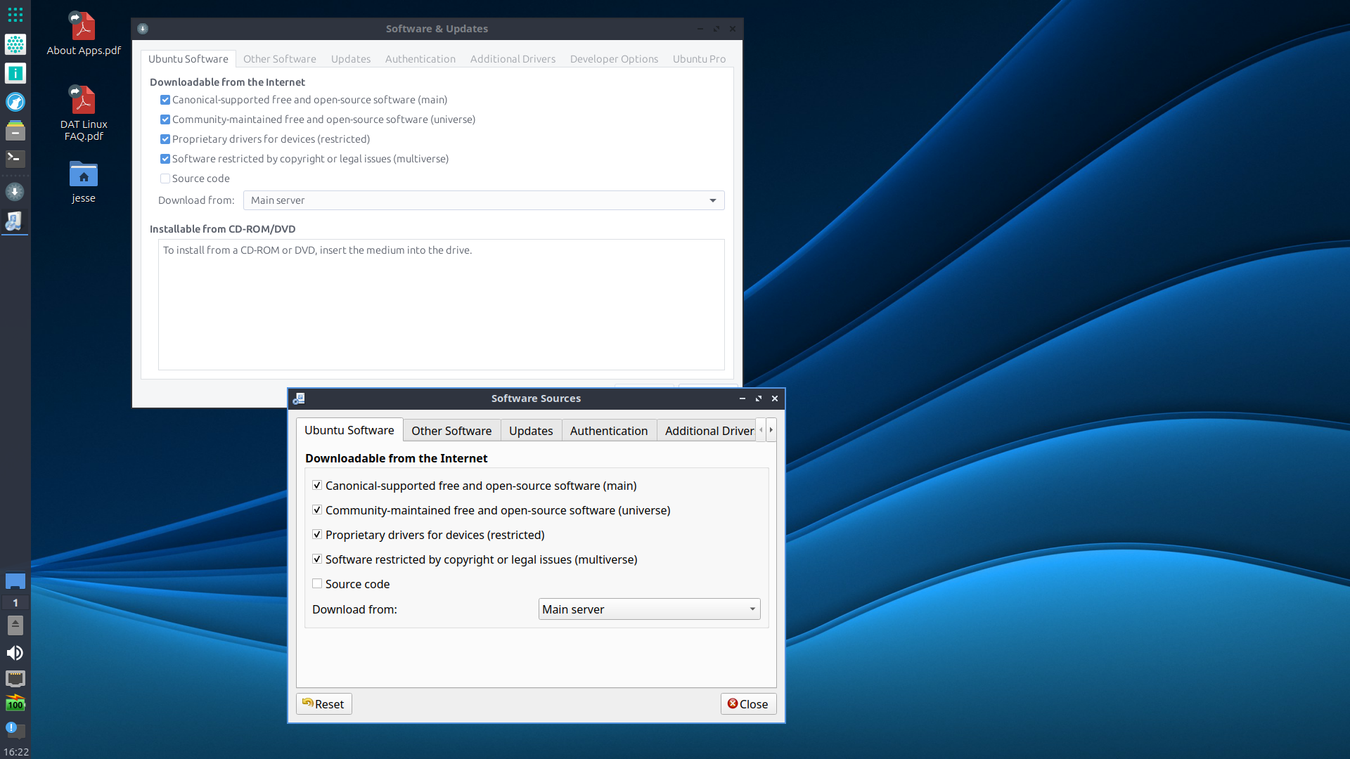Open the DAT Linux FAQ.pdf desktop file
This screenshot has height=759, width=1350.
(84, 113)
